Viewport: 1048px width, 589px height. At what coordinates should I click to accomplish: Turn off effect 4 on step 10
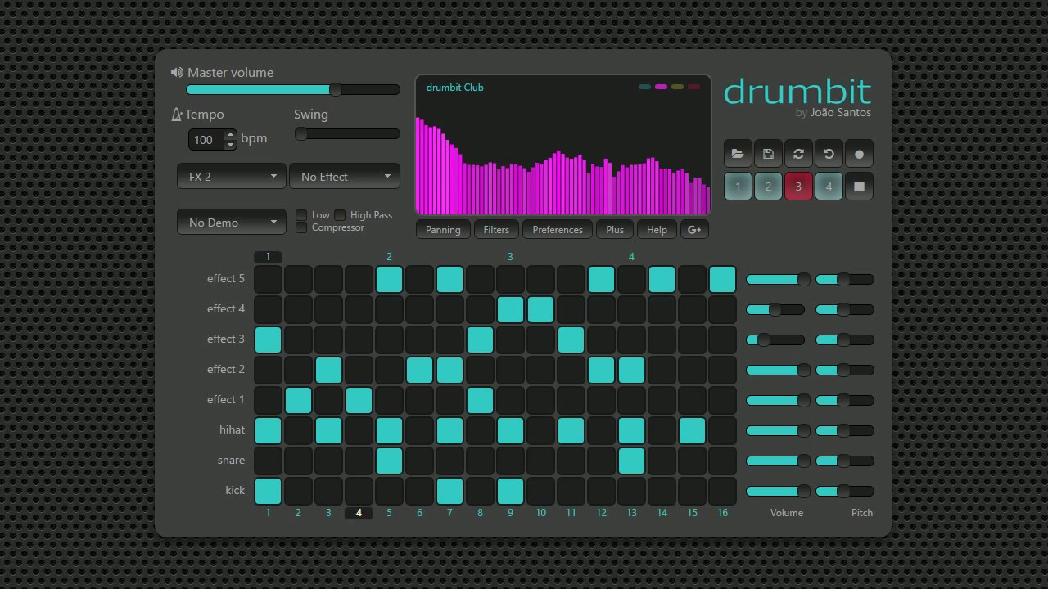540,309
